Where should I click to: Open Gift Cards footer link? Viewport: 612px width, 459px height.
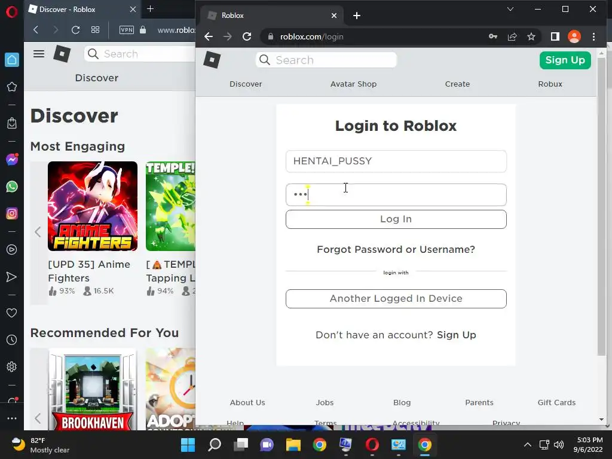(556, 402)
